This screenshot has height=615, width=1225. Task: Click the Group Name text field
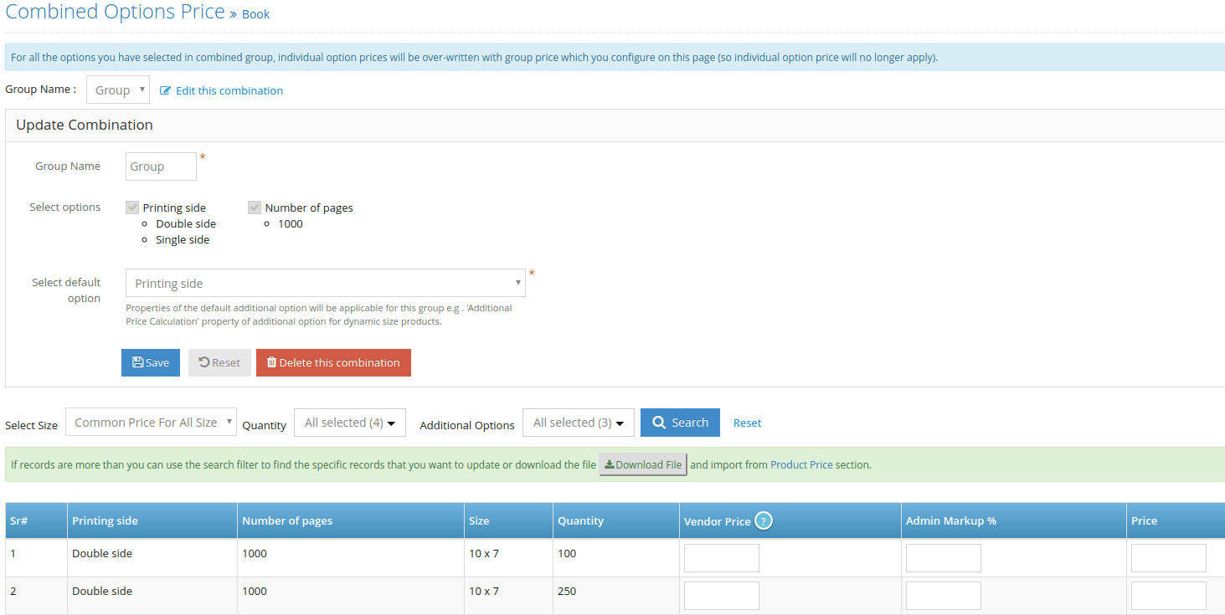[x=161, y=167]
